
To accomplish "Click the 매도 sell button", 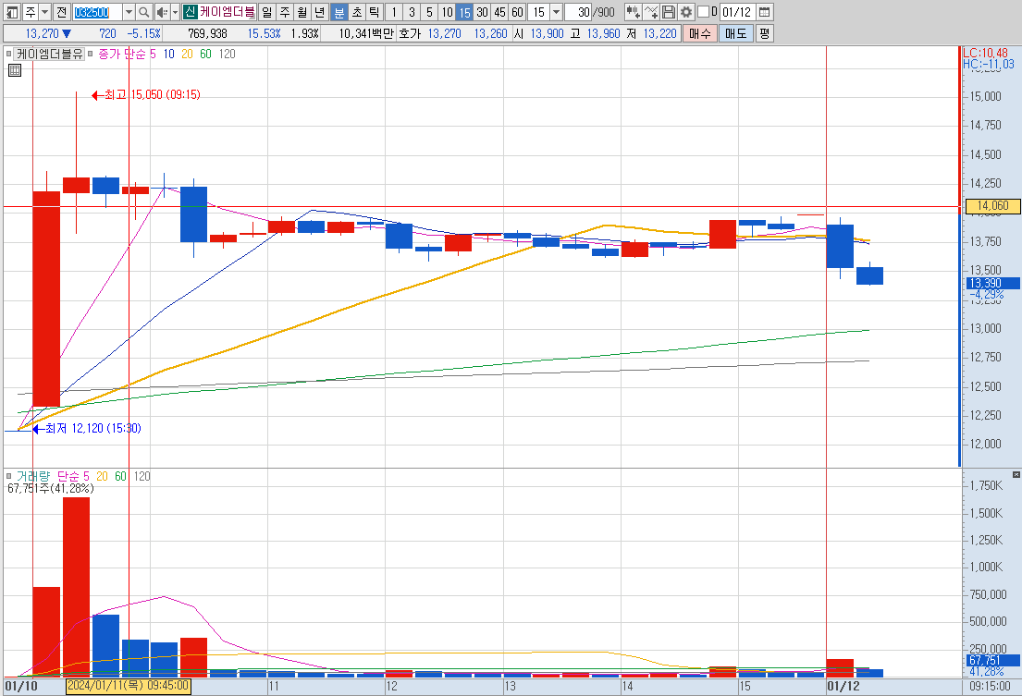I will (x=736, y=33).
